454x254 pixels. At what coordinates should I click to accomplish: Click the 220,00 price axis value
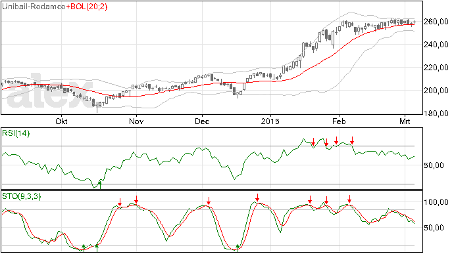(436, 68)
